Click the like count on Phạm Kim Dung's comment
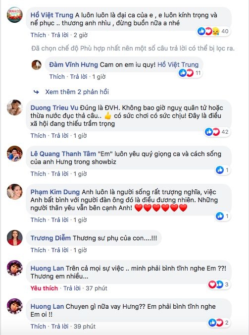 227,216
